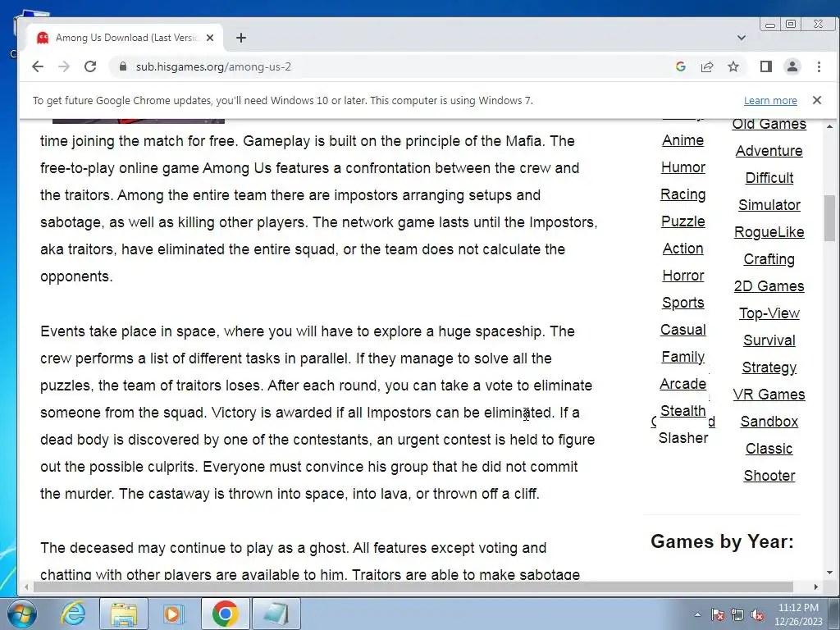Open the Strategy category link
Screen dimensions: 840x630
(x=769, y=367)
